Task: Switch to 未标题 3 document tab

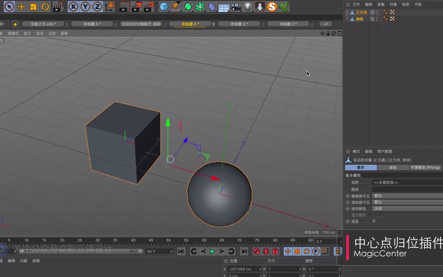Action: tap(239, 24)
